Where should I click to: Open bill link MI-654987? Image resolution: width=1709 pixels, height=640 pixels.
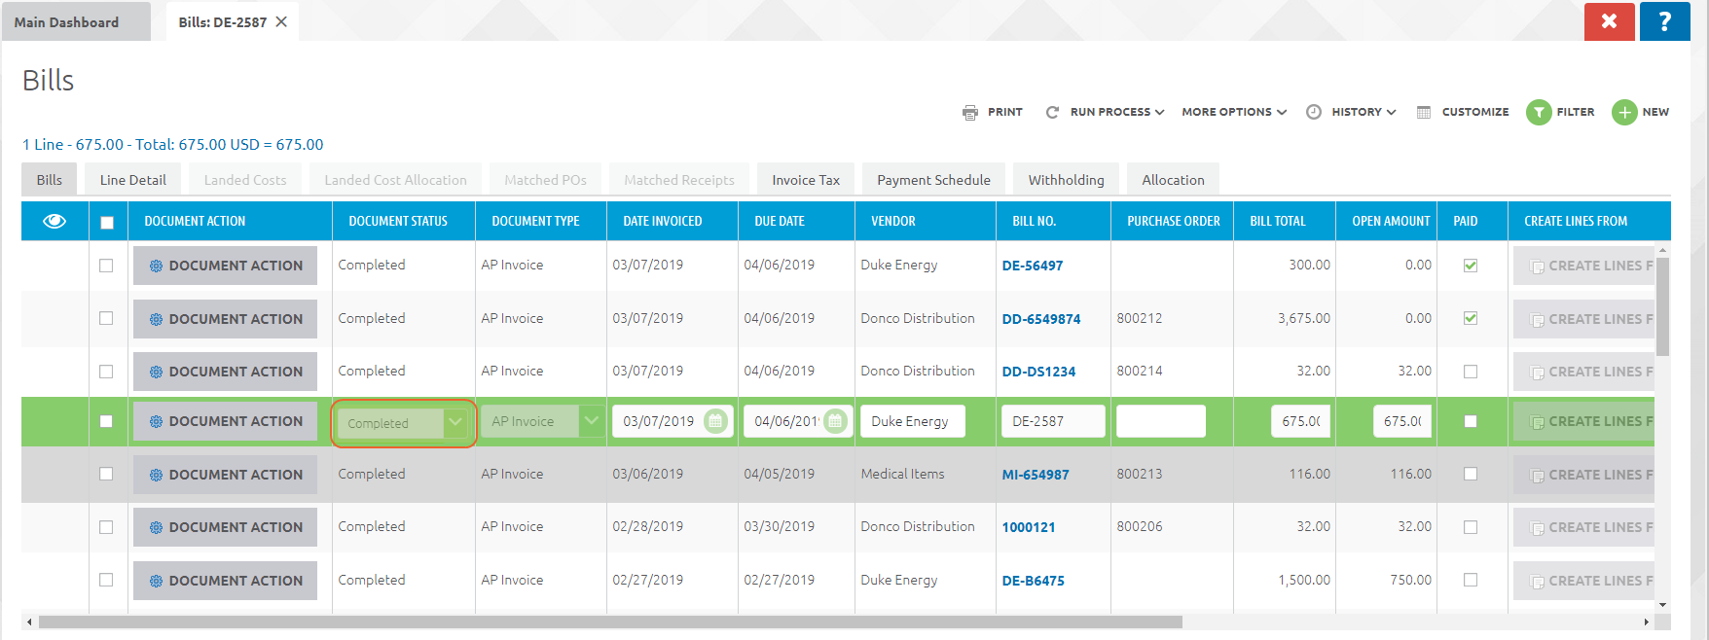coord(1036,475)
